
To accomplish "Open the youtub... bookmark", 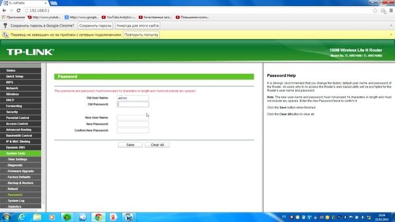I will (44, 17).
